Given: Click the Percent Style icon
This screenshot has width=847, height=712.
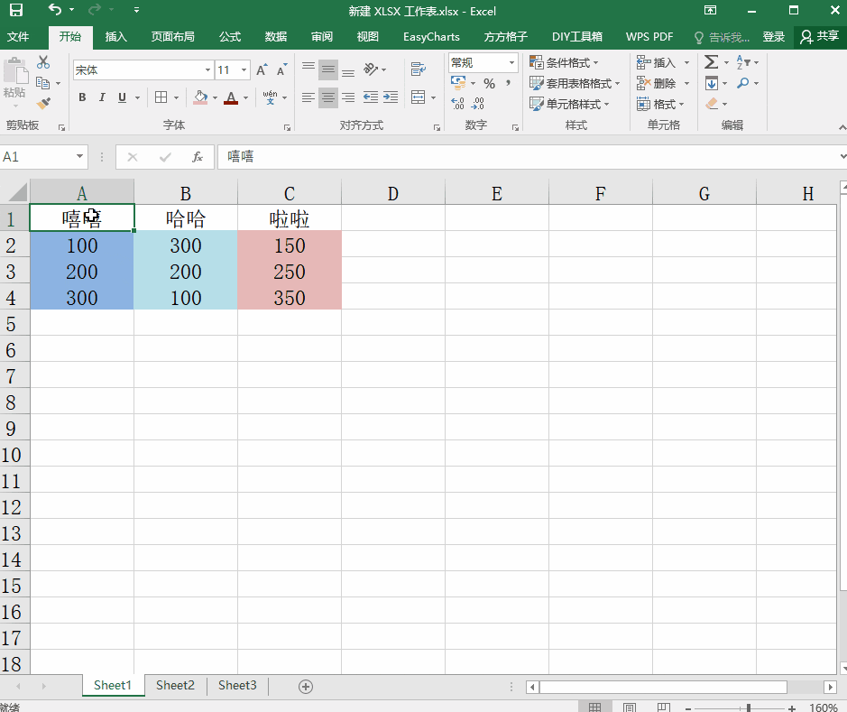Looking at the screenshot, I should pos(490,83).
